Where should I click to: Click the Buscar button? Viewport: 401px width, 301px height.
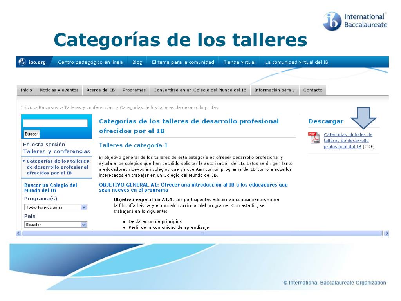tap(31, 134)
